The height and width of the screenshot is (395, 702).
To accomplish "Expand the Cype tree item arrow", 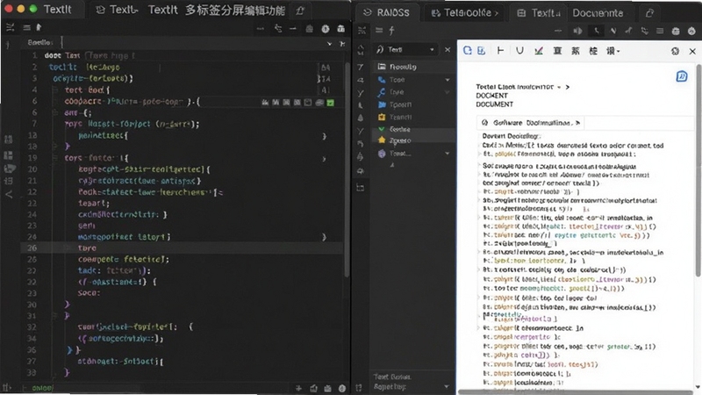I will click(x=447, y=92).
